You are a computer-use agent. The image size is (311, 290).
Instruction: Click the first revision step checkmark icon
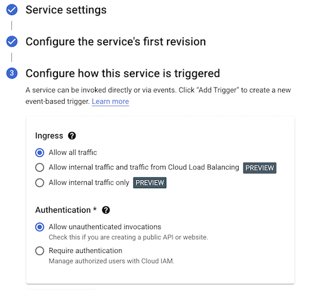pyautogui.click(x=12, y=42)
